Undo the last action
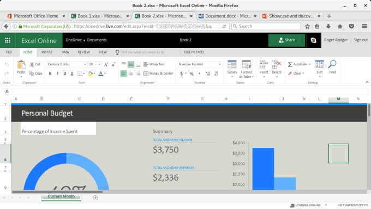 pyautogui.click(x=7, y=64)
